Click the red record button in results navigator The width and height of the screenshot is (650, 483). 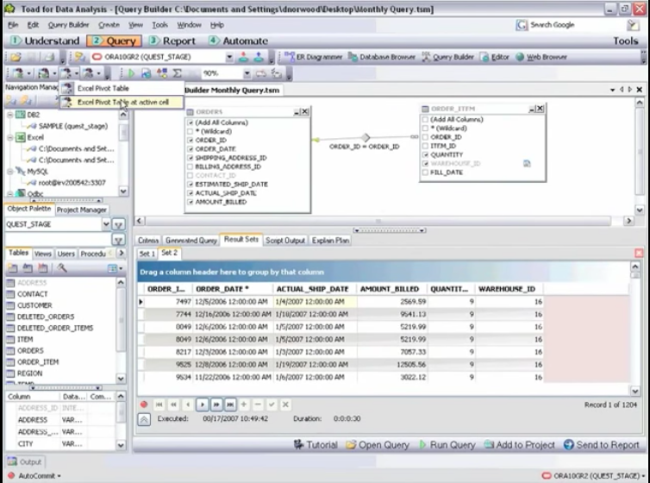point(144,405)
